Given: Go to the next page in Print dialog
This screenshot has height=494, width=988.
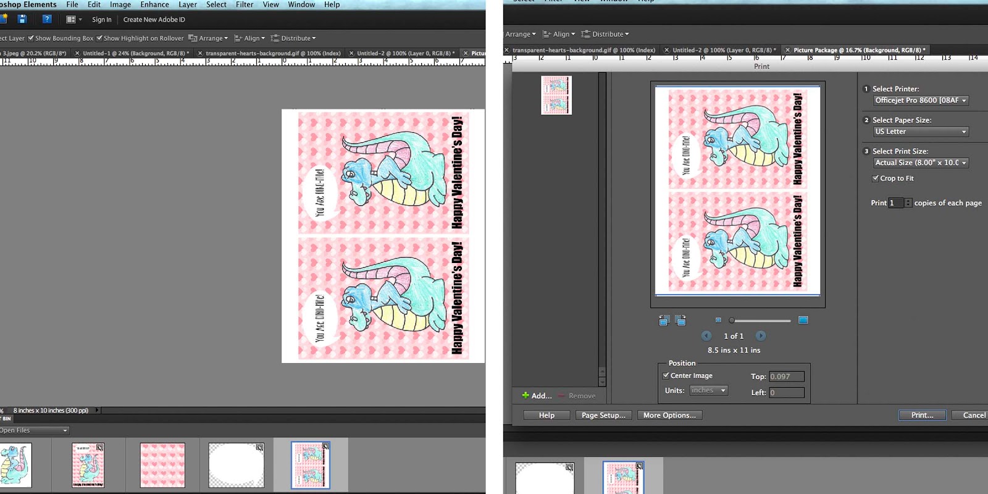Looking at the screenshot, I should coord(761,336).
